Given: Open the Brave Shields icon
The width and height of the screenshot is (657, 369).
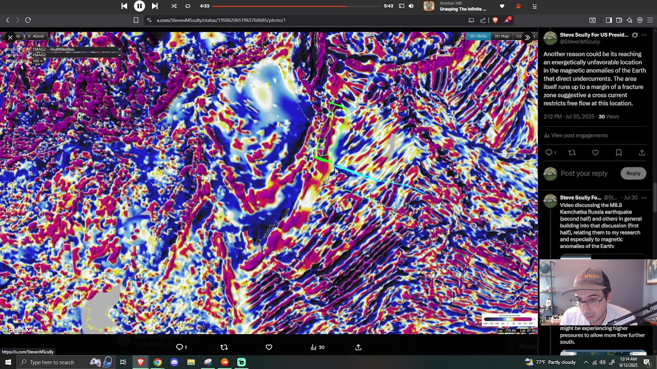Looking at the screenshot, I should 495,20.
